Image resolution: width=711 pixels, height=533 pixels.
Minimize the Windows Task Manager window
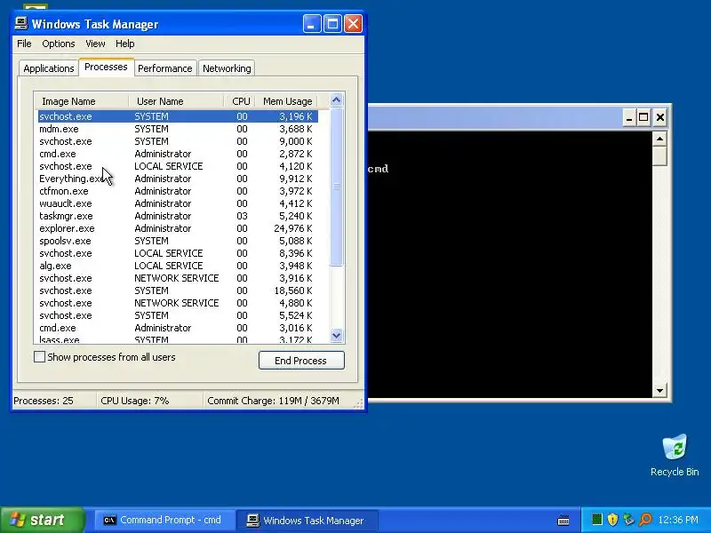pyautogui.click(x=312, y=24)
